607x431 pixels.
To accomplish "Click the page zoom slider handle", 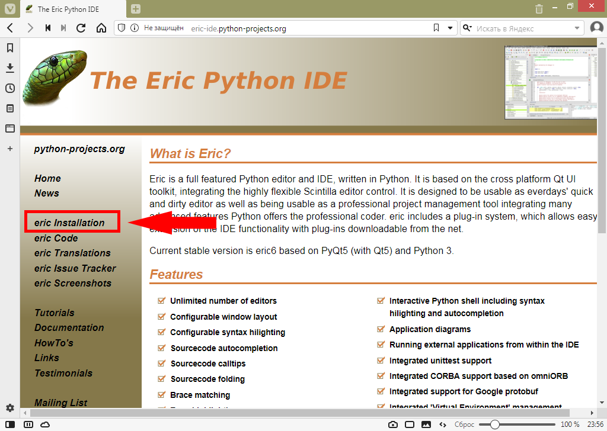I will pos(495,424).
